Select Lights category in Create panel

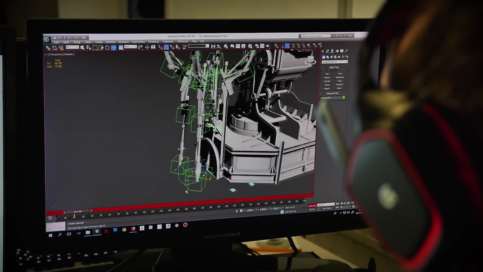click(332, 57)
